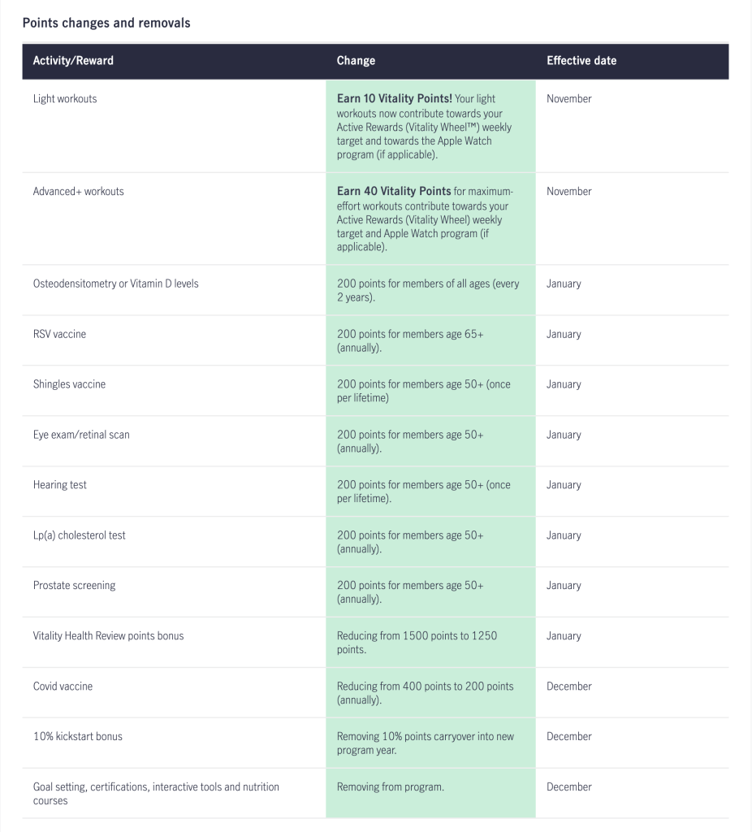Click the Shingles vaccine activity label
752x832 pixels.
[69, 385]
